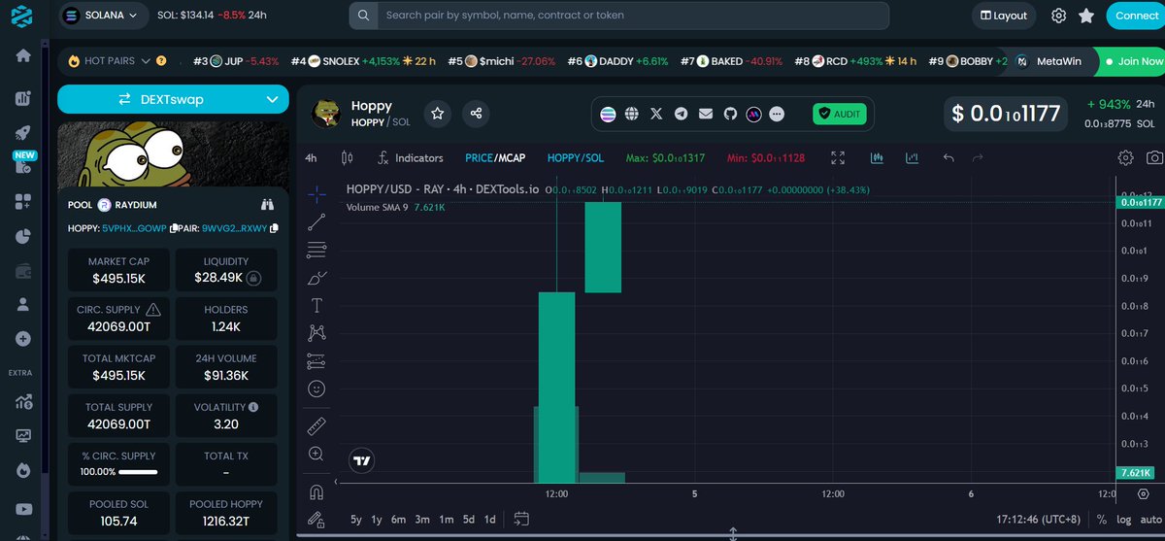Set chart range to 6m
This screenshot has height=541, width=1165.
click(x=399, y=519)
